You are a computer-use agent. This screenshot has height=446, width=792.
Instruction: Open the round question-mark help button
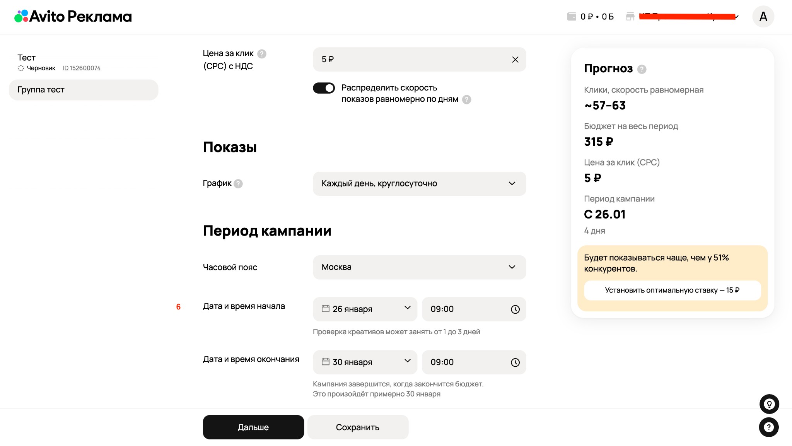click(769, 427)
